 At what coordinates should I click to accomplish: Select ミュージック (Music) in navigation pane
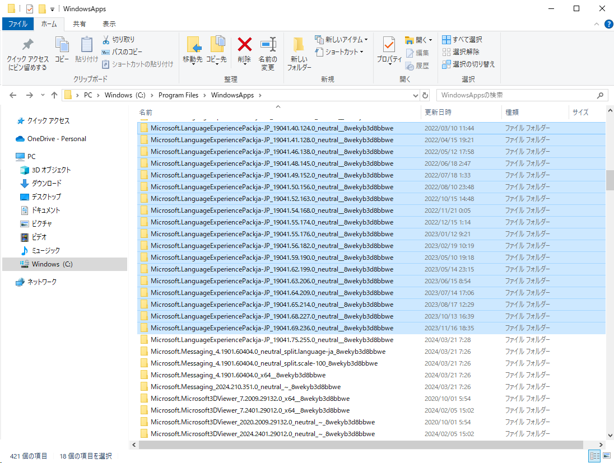coord(40,250)
